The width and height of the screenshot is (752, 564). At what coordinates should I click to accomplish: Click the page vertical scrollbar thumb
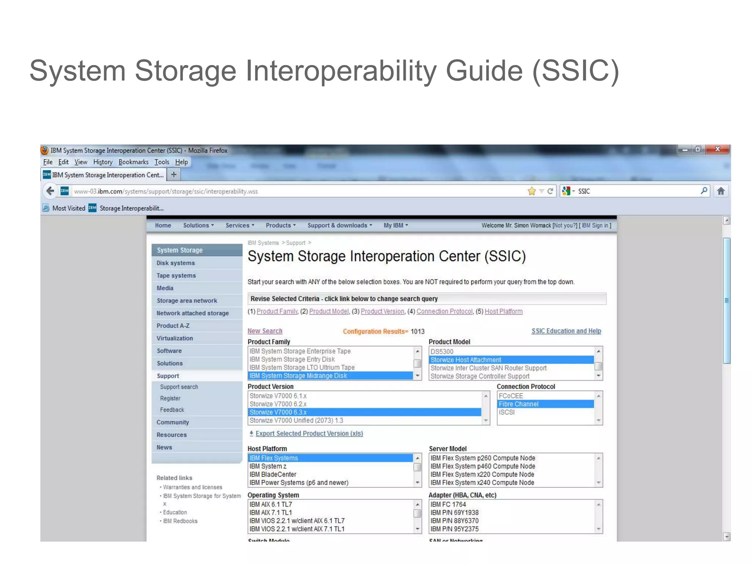click(x=726, y=300)
